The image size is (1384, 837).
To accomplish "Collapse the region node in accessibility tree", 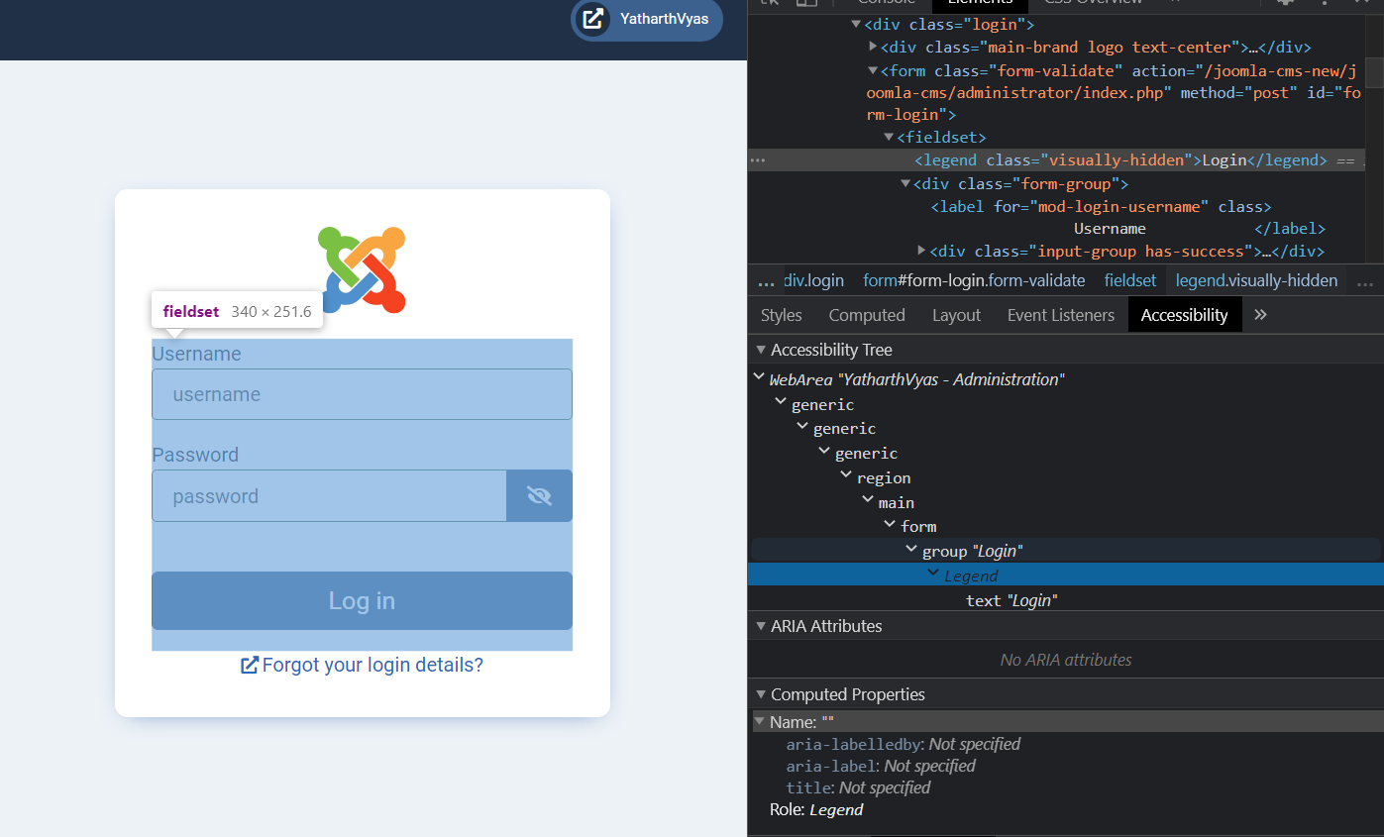I will (846, 476).
